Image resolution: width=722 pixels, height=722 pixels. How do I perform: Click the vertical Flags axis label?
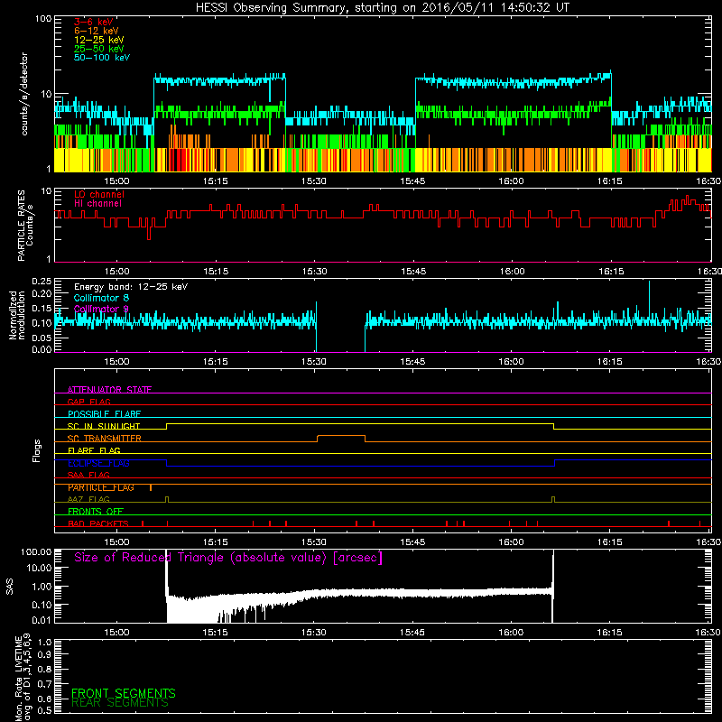click(x=37, y=451)
